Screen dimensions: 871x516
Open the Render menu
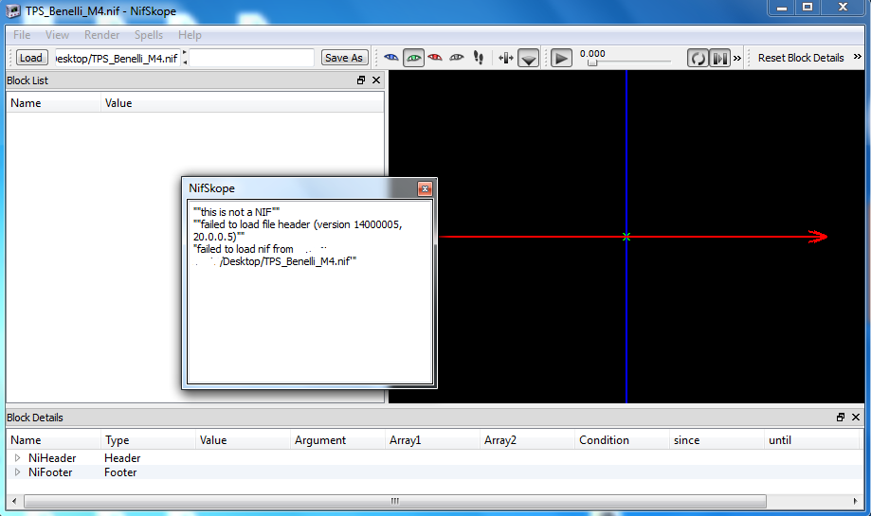tap(101, 35)
